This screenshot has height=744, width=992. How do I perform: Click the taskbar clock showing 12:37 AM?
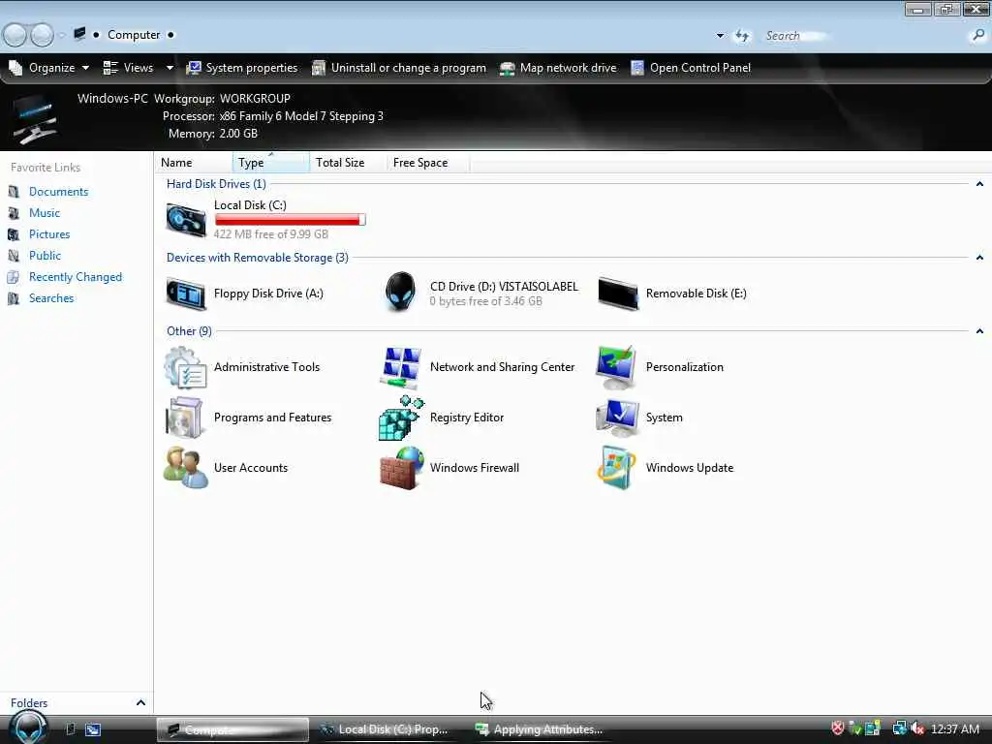(954, 729)
